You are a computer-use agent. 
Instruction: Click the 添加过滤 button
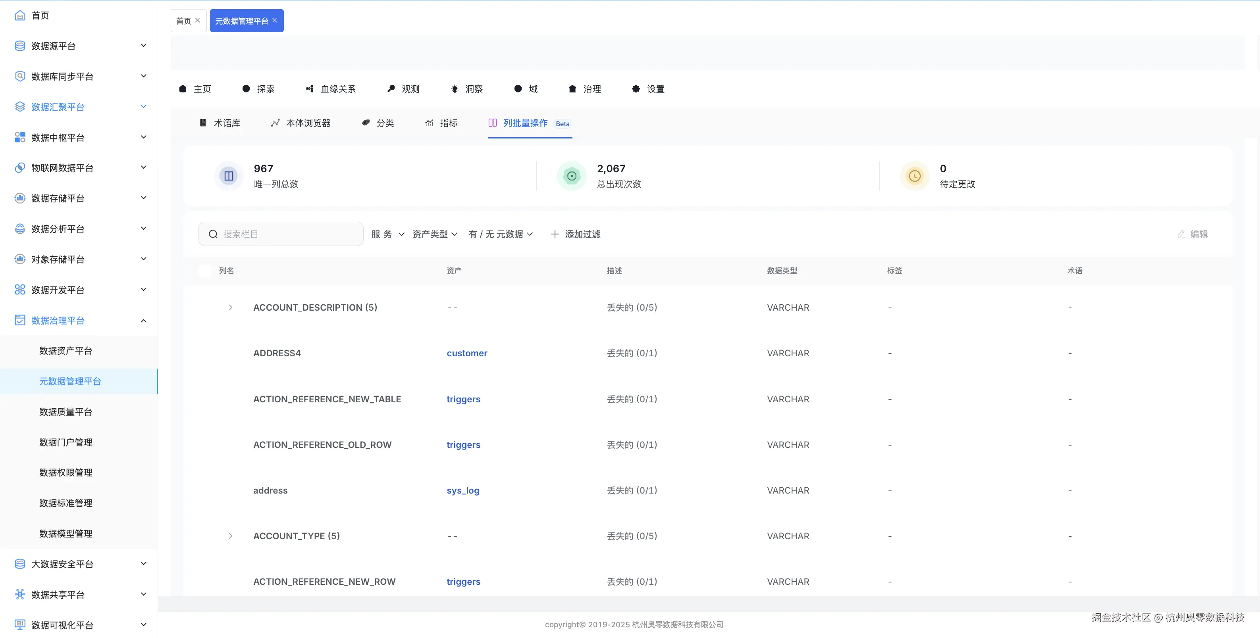click(x=575, y=234)
